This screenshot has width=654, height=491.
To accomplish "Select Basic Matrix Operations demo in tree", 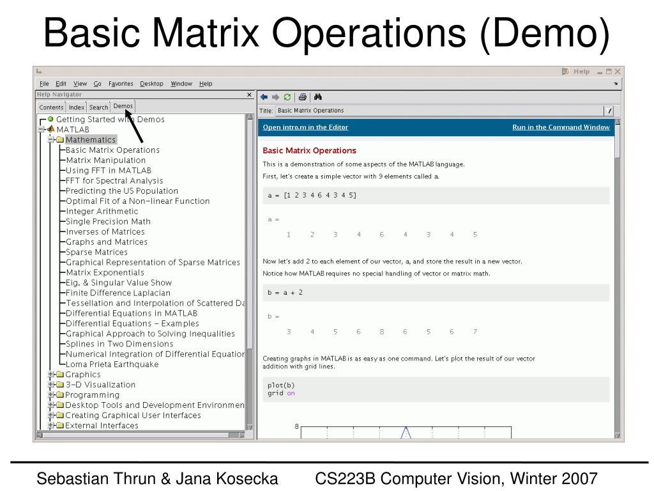I will pyautogui.click(x=112, y=150).
